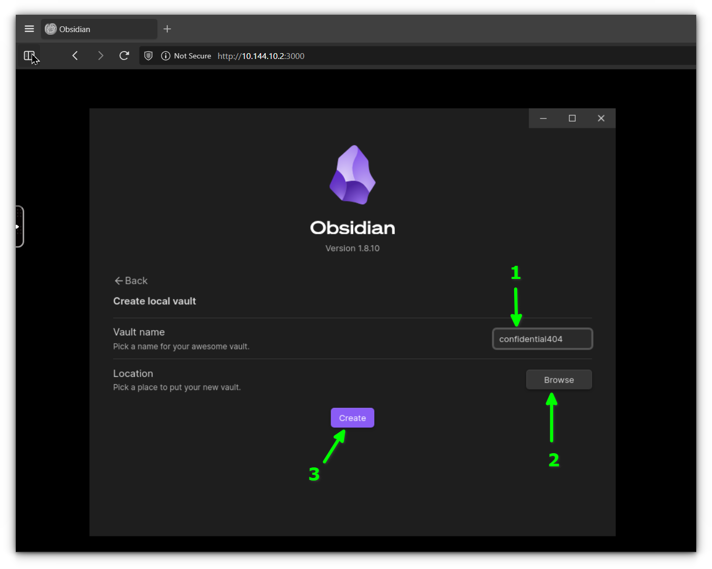
Task: Go Back from Create local vault
Action: [131, 281]
